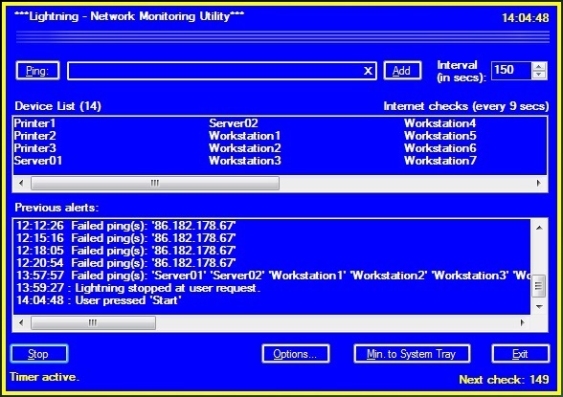This screenshot has width=563, height=397.
Task: Select Server02 in the device list
Action: [x=234, y=123]
